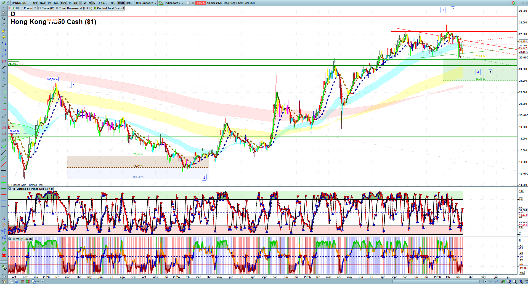
Task: Click the yellow alert bell tool
Action: tap(4, 37)
